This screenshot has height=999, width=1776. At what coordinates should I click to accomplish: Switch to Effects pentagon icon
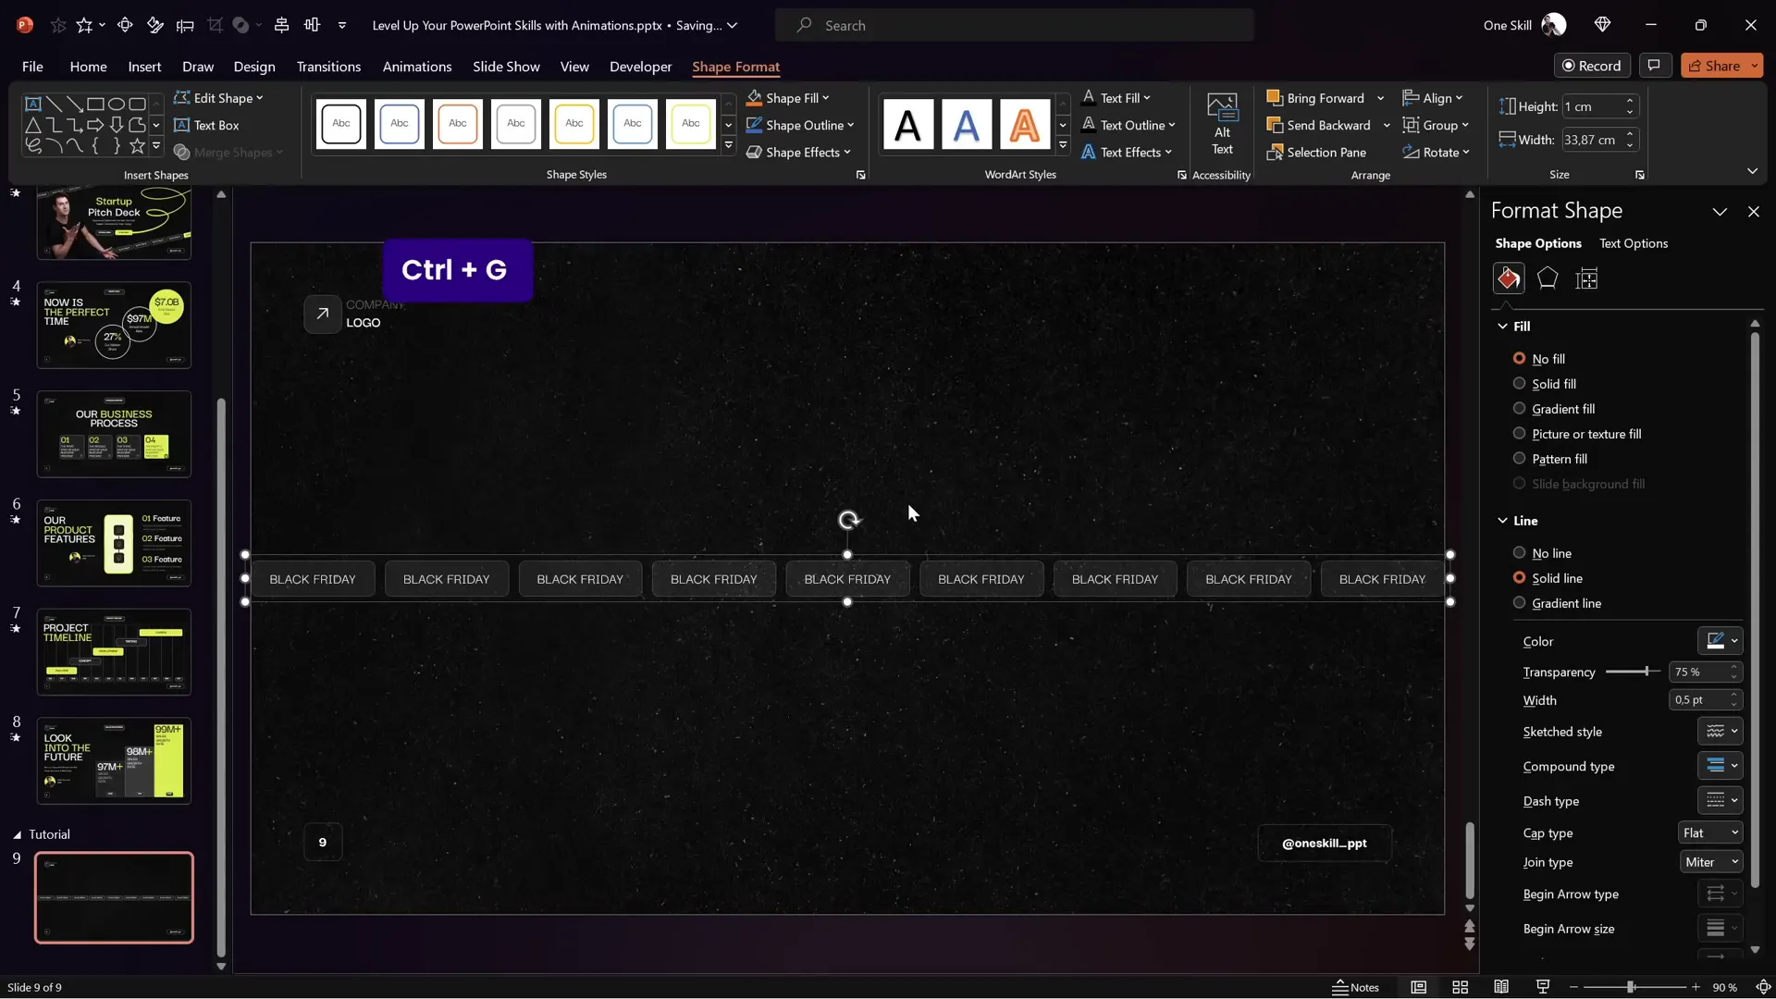point(1548,278)
